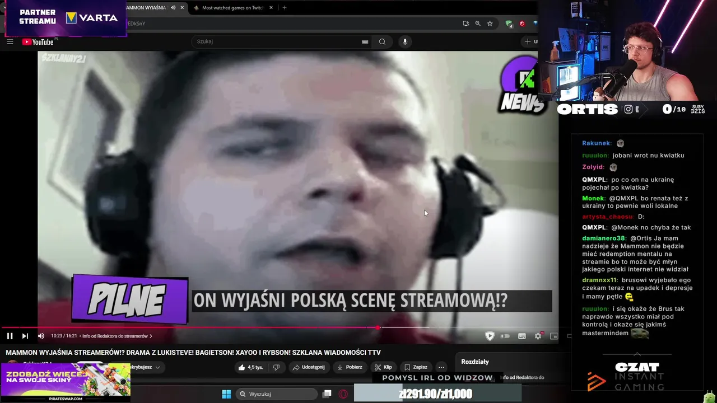
Task: Click the shield extension button in player
Action: click(490, 336)
